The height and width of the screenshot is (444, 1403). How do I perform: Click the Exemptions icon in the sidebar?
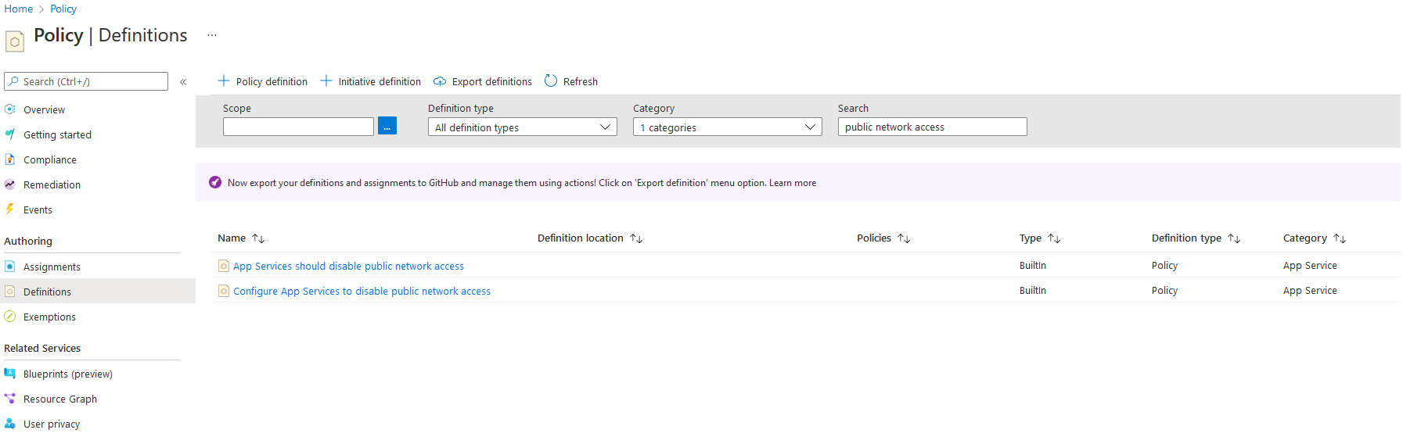(x=10, y=317)
